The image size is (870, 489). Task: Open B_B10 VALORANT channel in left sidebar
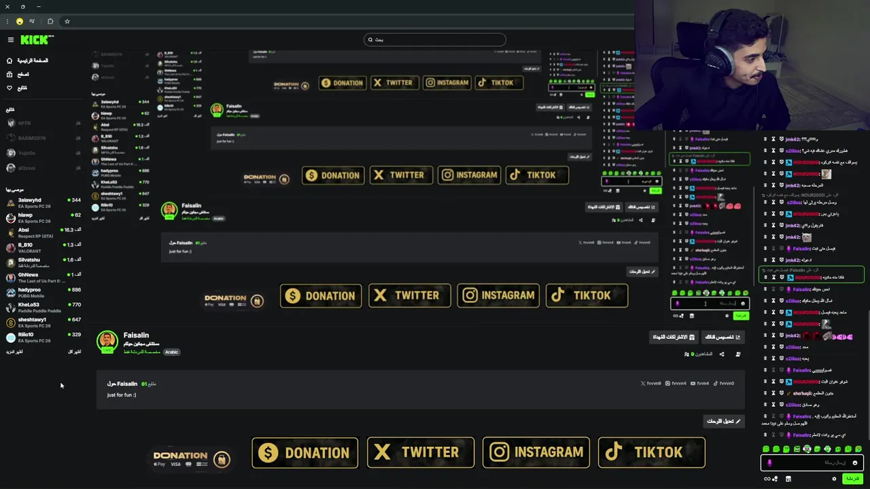pyautogui.click(x=43, y=248)
